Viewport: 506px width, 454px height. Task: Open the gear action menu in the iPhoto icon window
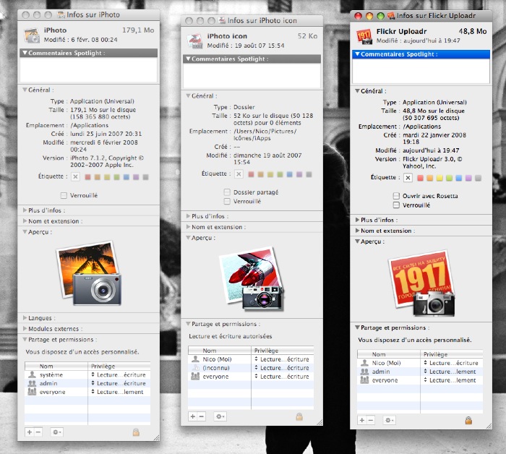[x=220, y=416]
